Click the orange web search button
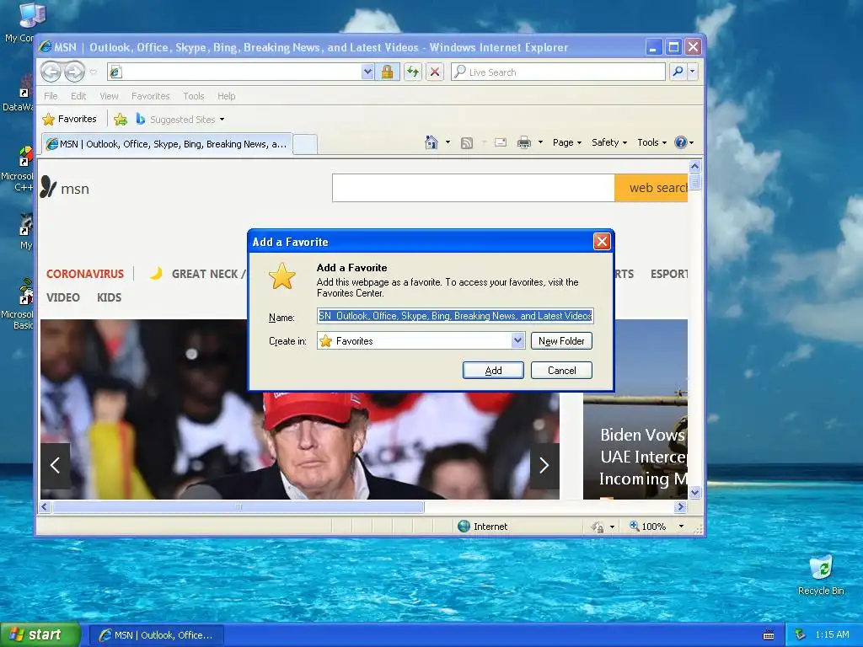 tap(651, 188)
